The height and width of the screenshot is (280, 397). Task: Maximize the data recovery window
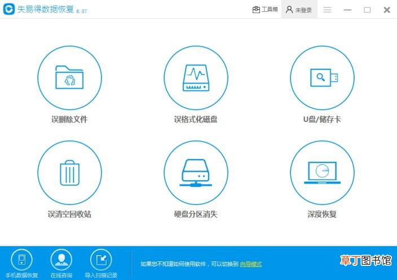pos(367,10)
